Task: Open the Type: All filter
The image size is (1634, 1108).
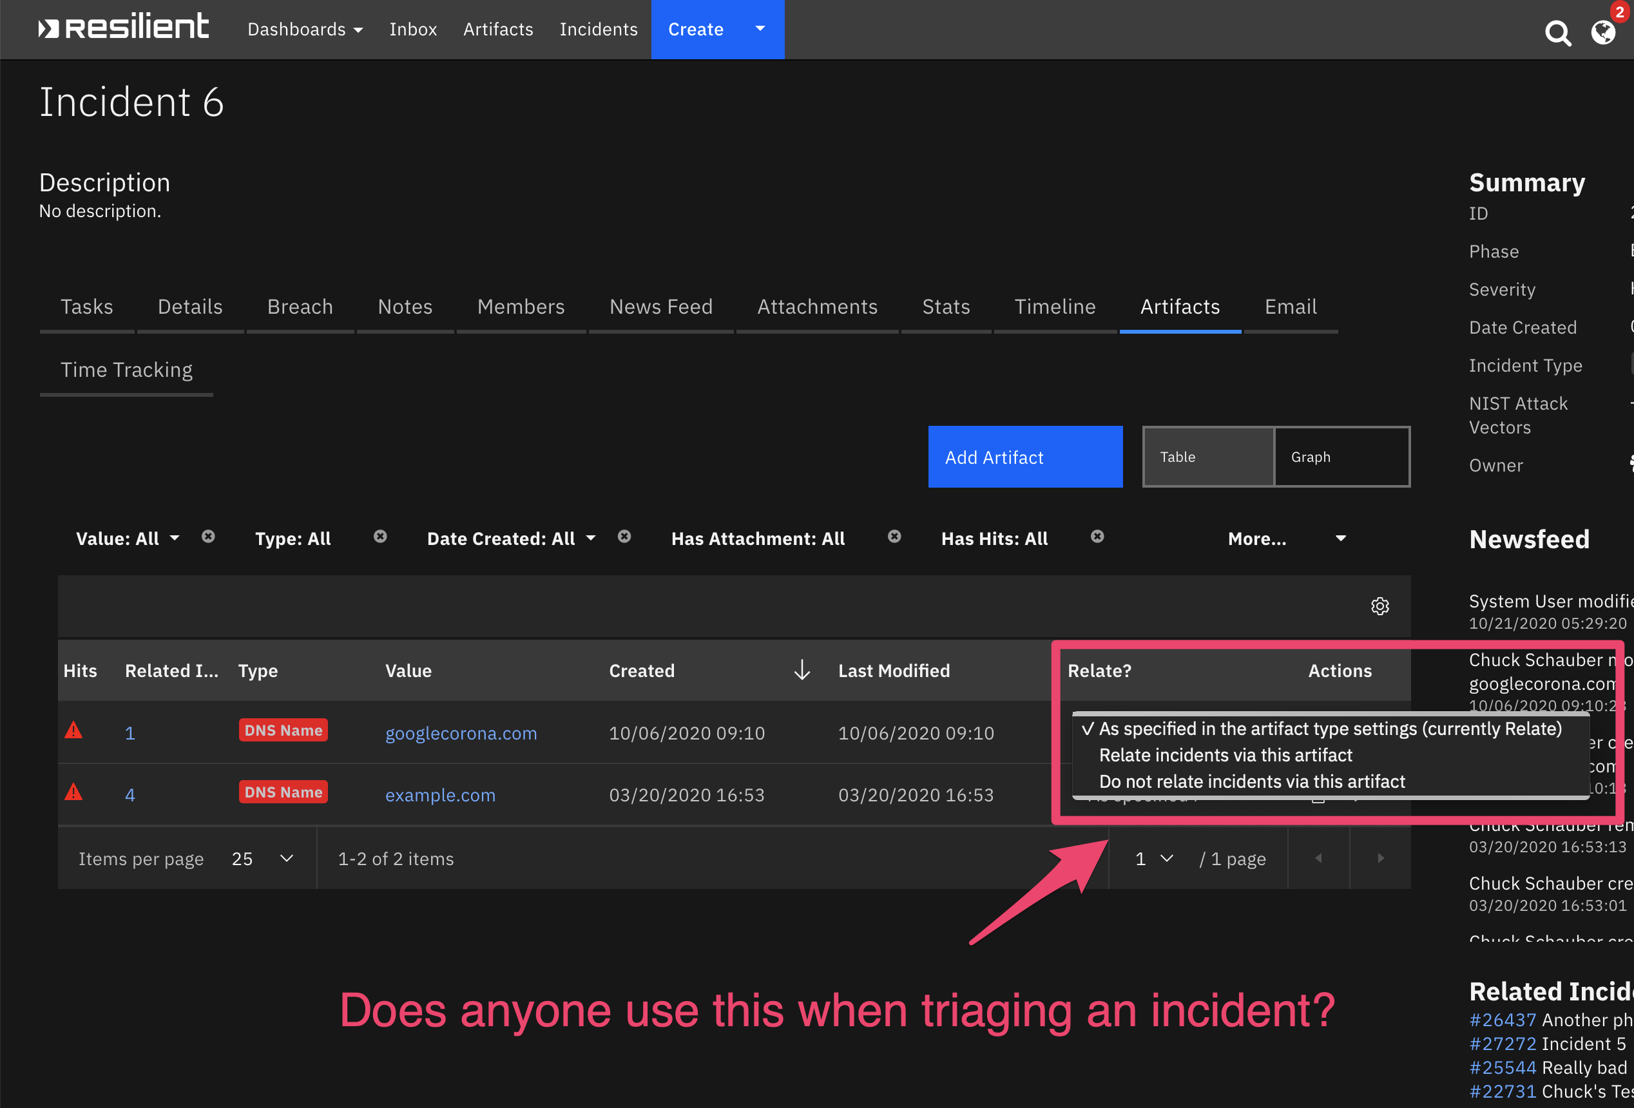Action: [x=293, y=539]
